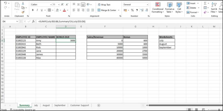Click Decrease Decimal icon

pos(147,10)
